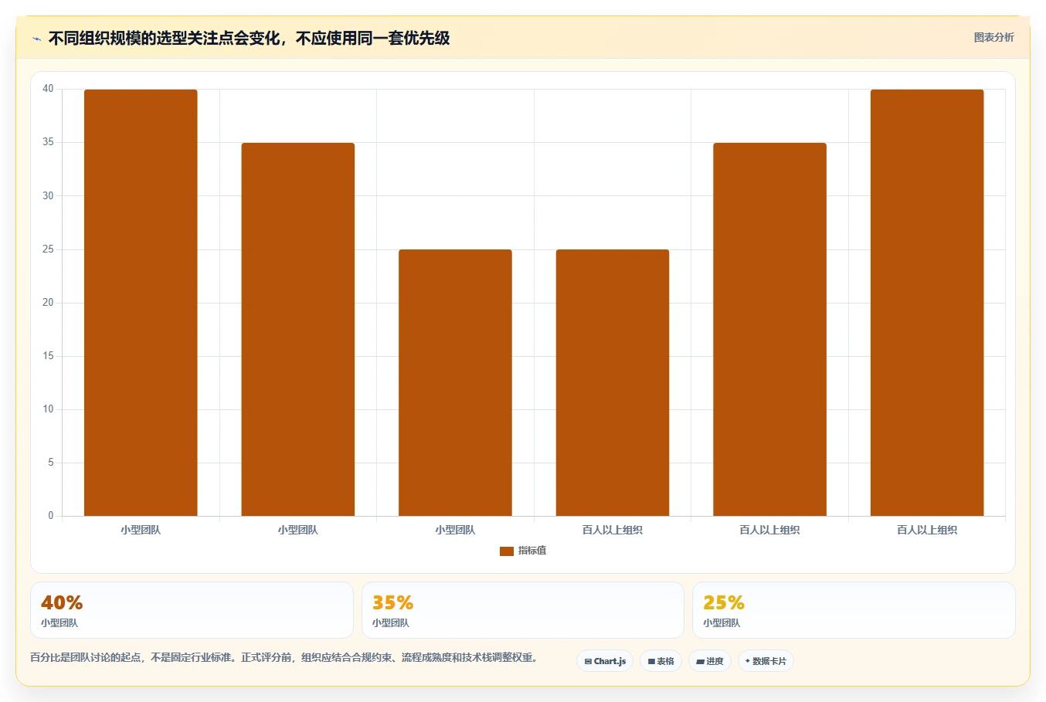Click the 小型团队 bar valued at 40
The width and height of the screenshot is (1046, 702).
pos(141,303)
